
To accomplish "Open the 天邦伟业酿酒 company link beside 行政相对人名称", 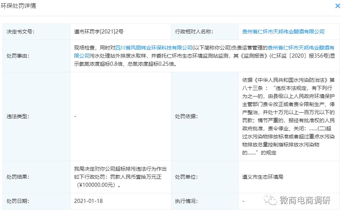I will (283, 32).
